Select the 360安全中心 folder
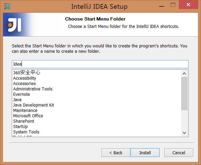The height and width of the screenshot is (165, 201). tap(27, 73)
